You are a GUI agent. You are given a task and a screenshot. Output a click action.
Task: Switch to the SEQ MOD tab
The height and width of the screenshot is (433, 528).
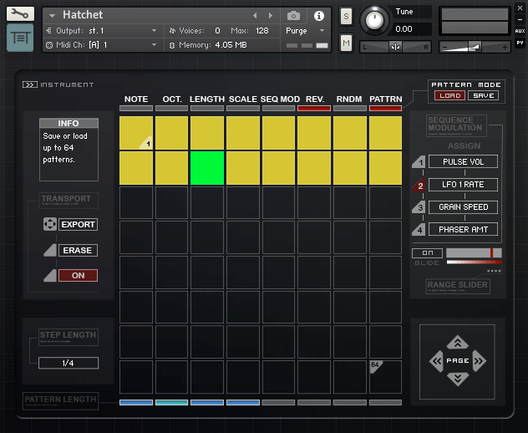coord(280,99)
